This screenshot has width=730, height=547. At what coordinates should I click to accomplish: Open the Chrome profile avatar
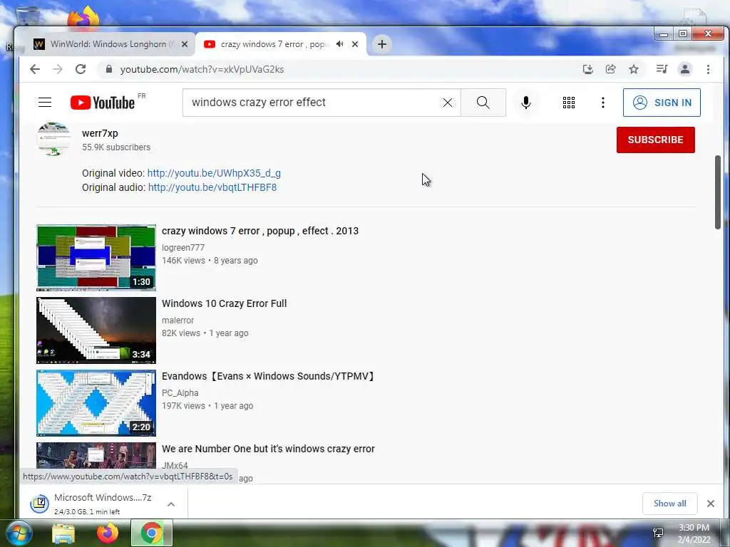tap(685, 69)
